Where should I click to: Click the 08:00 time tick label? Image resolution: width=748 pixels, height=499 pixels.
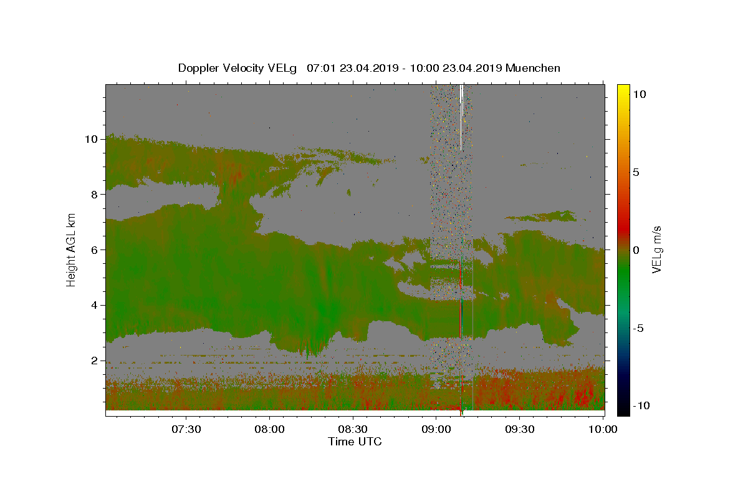(270, 429)
